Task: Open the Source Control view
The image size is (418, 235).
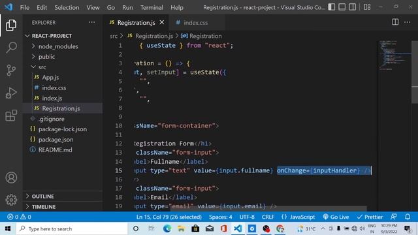Action: [x=11, y=70]
